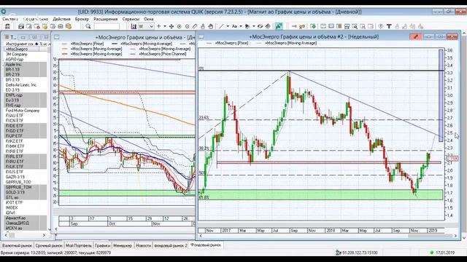Click the double keys icon in toolbar
467x262 pixels.
click(x=302, y=26)
